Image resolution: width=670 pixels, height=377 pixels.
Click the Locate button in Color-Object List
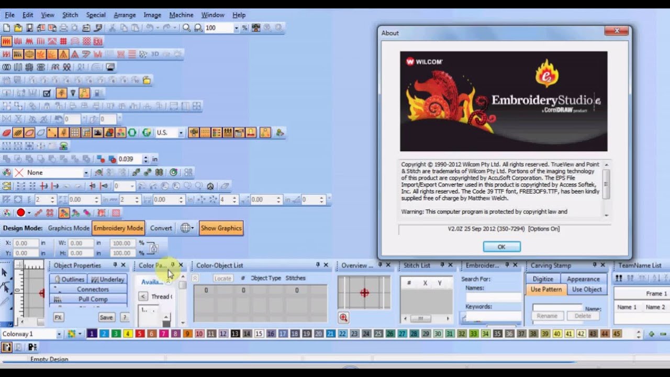[222, 278]
